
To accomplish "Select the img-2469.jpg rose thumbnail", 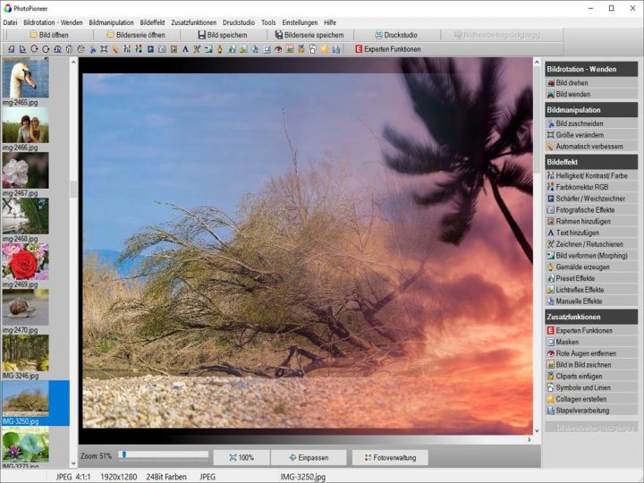I will [x=25, y=262].
